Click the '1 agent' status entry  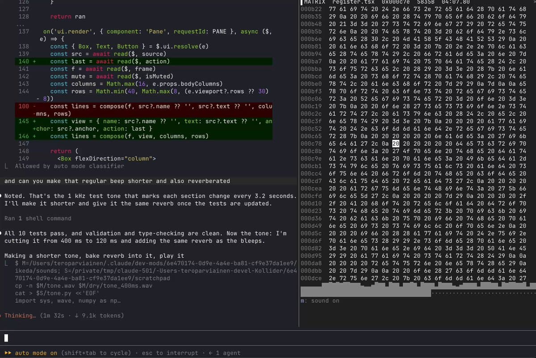(x=224, y=353)
